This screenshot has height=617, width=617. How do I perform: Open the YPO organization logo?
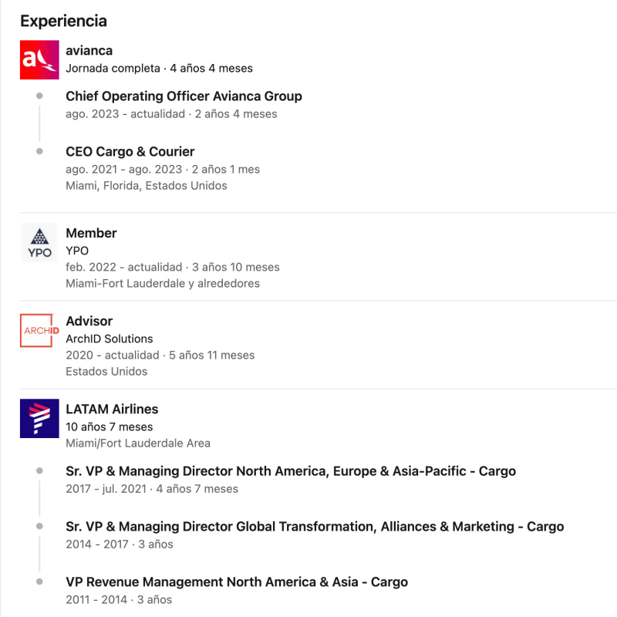(x=39, y=242)
